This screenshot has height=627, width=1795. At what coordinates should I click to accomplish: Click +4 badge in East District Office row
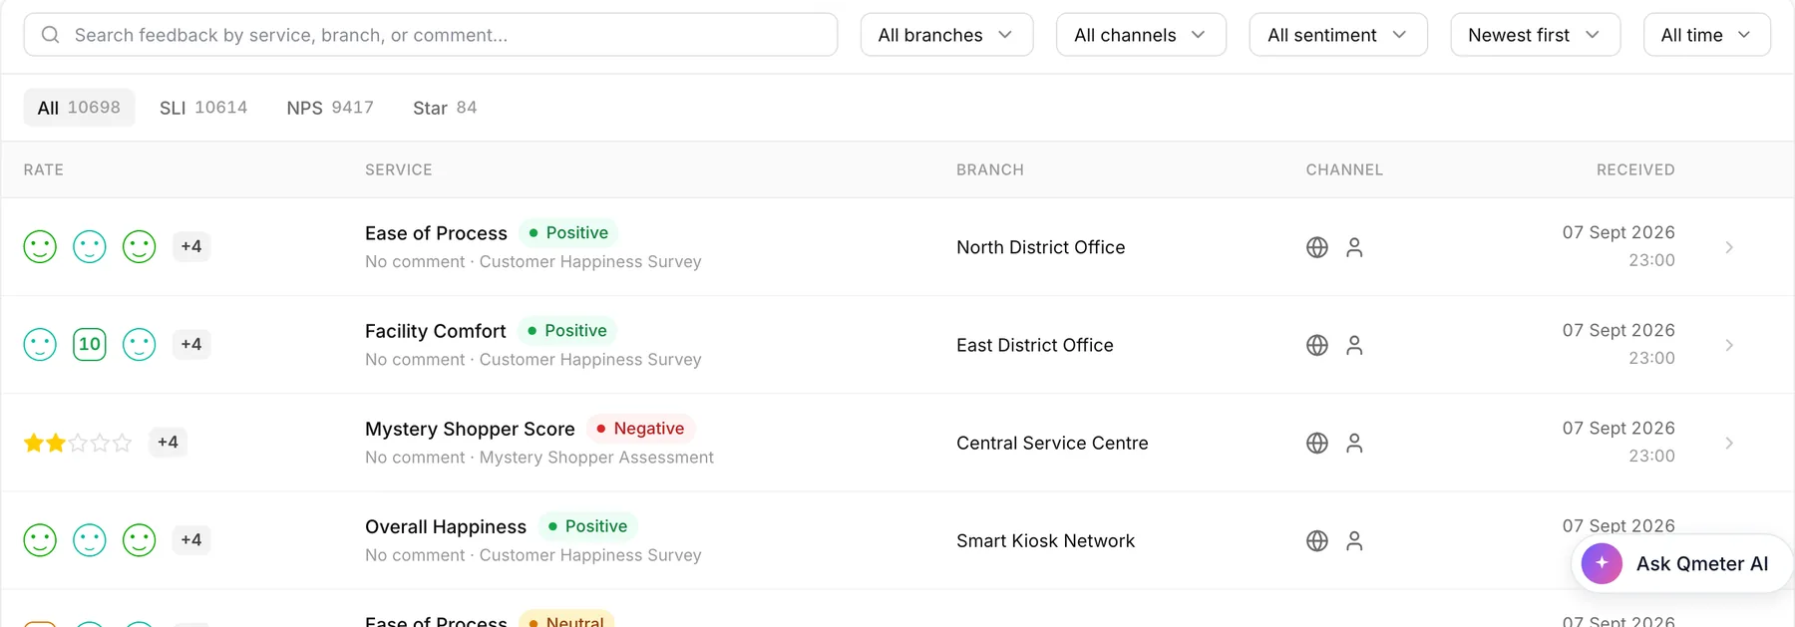pos(191,344)
